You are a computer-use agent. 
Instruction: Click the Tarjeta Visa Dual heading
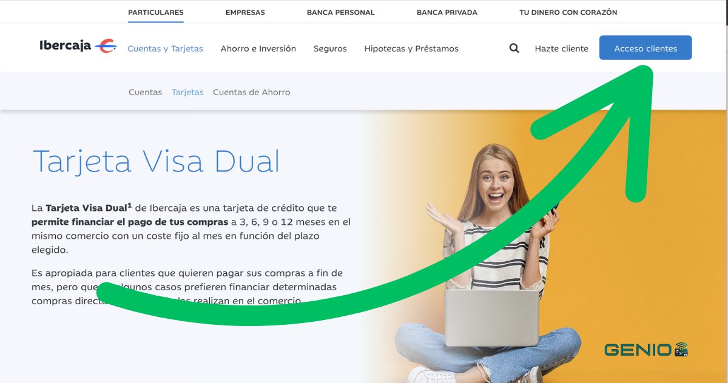156,161
